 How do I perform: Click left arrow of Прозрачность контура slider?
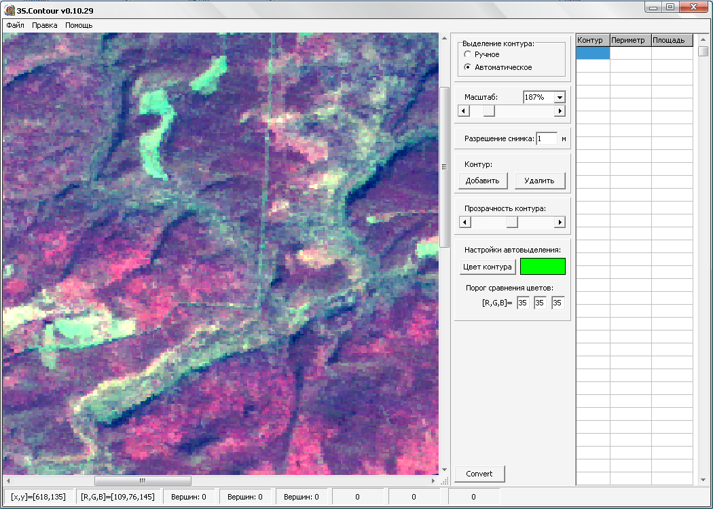tap(462, 222)
